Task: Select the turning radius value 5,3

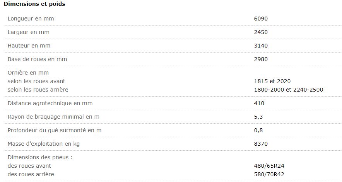Action: pyautogui.click(x=258, y=117)
